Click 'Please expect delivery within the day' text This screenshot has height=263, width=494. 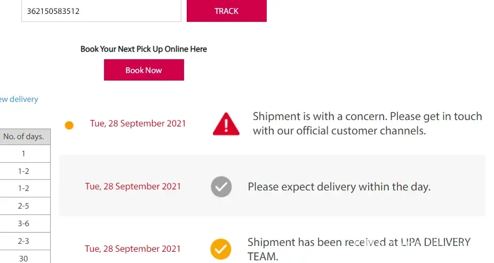pyautogui.click(x=339, y=187)
